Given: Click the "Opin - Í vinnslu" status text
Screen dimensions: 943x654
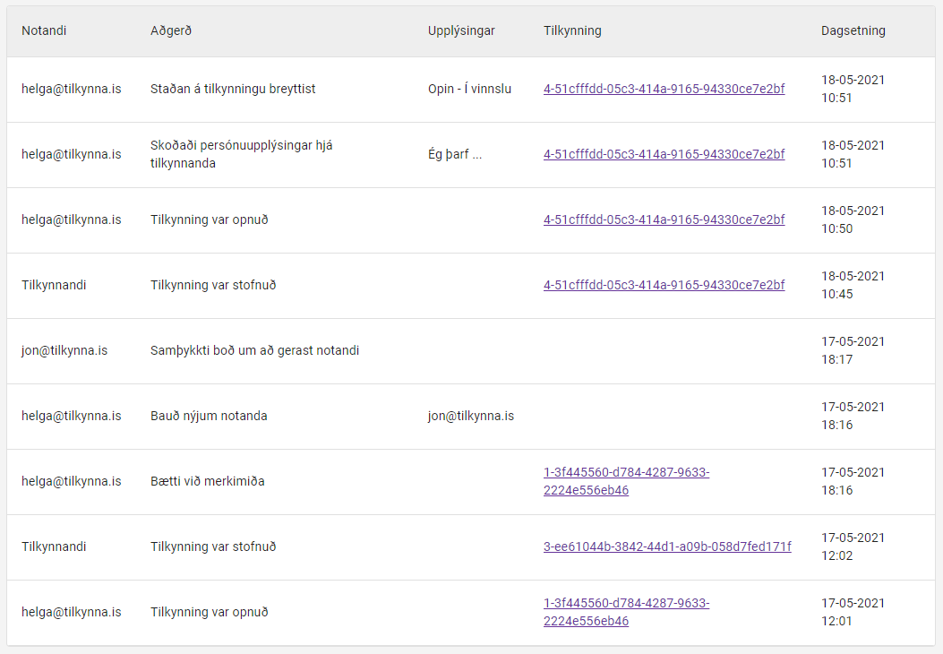Looking at the screenshot, I should pyautogui.click(x=469, y=89).
